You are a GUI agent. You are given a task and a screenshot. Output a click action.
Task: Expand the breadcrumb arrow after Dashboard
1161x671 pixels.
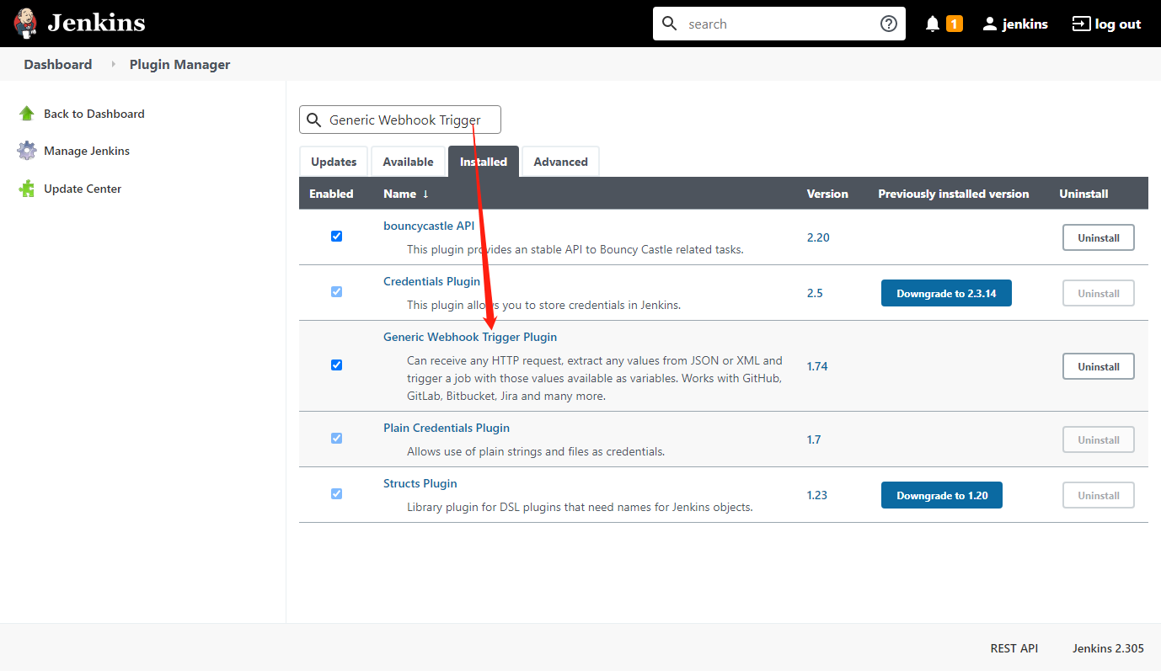click(x=113, y=64)
